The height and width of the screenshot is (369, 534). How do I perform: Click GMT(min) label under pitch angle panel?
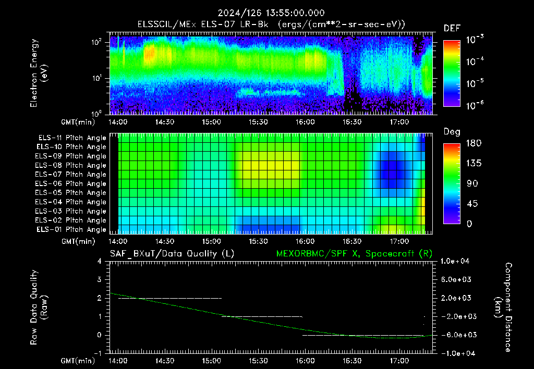click(78, 241)
